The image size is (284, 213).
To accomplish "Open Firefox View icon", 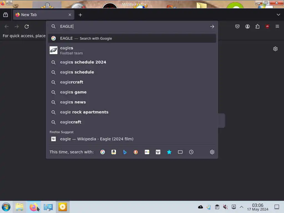I will click(6, 15).
